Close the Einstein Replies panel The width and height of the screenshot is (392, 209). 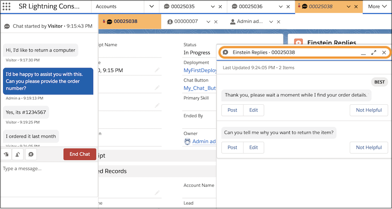tap(384, 52)
